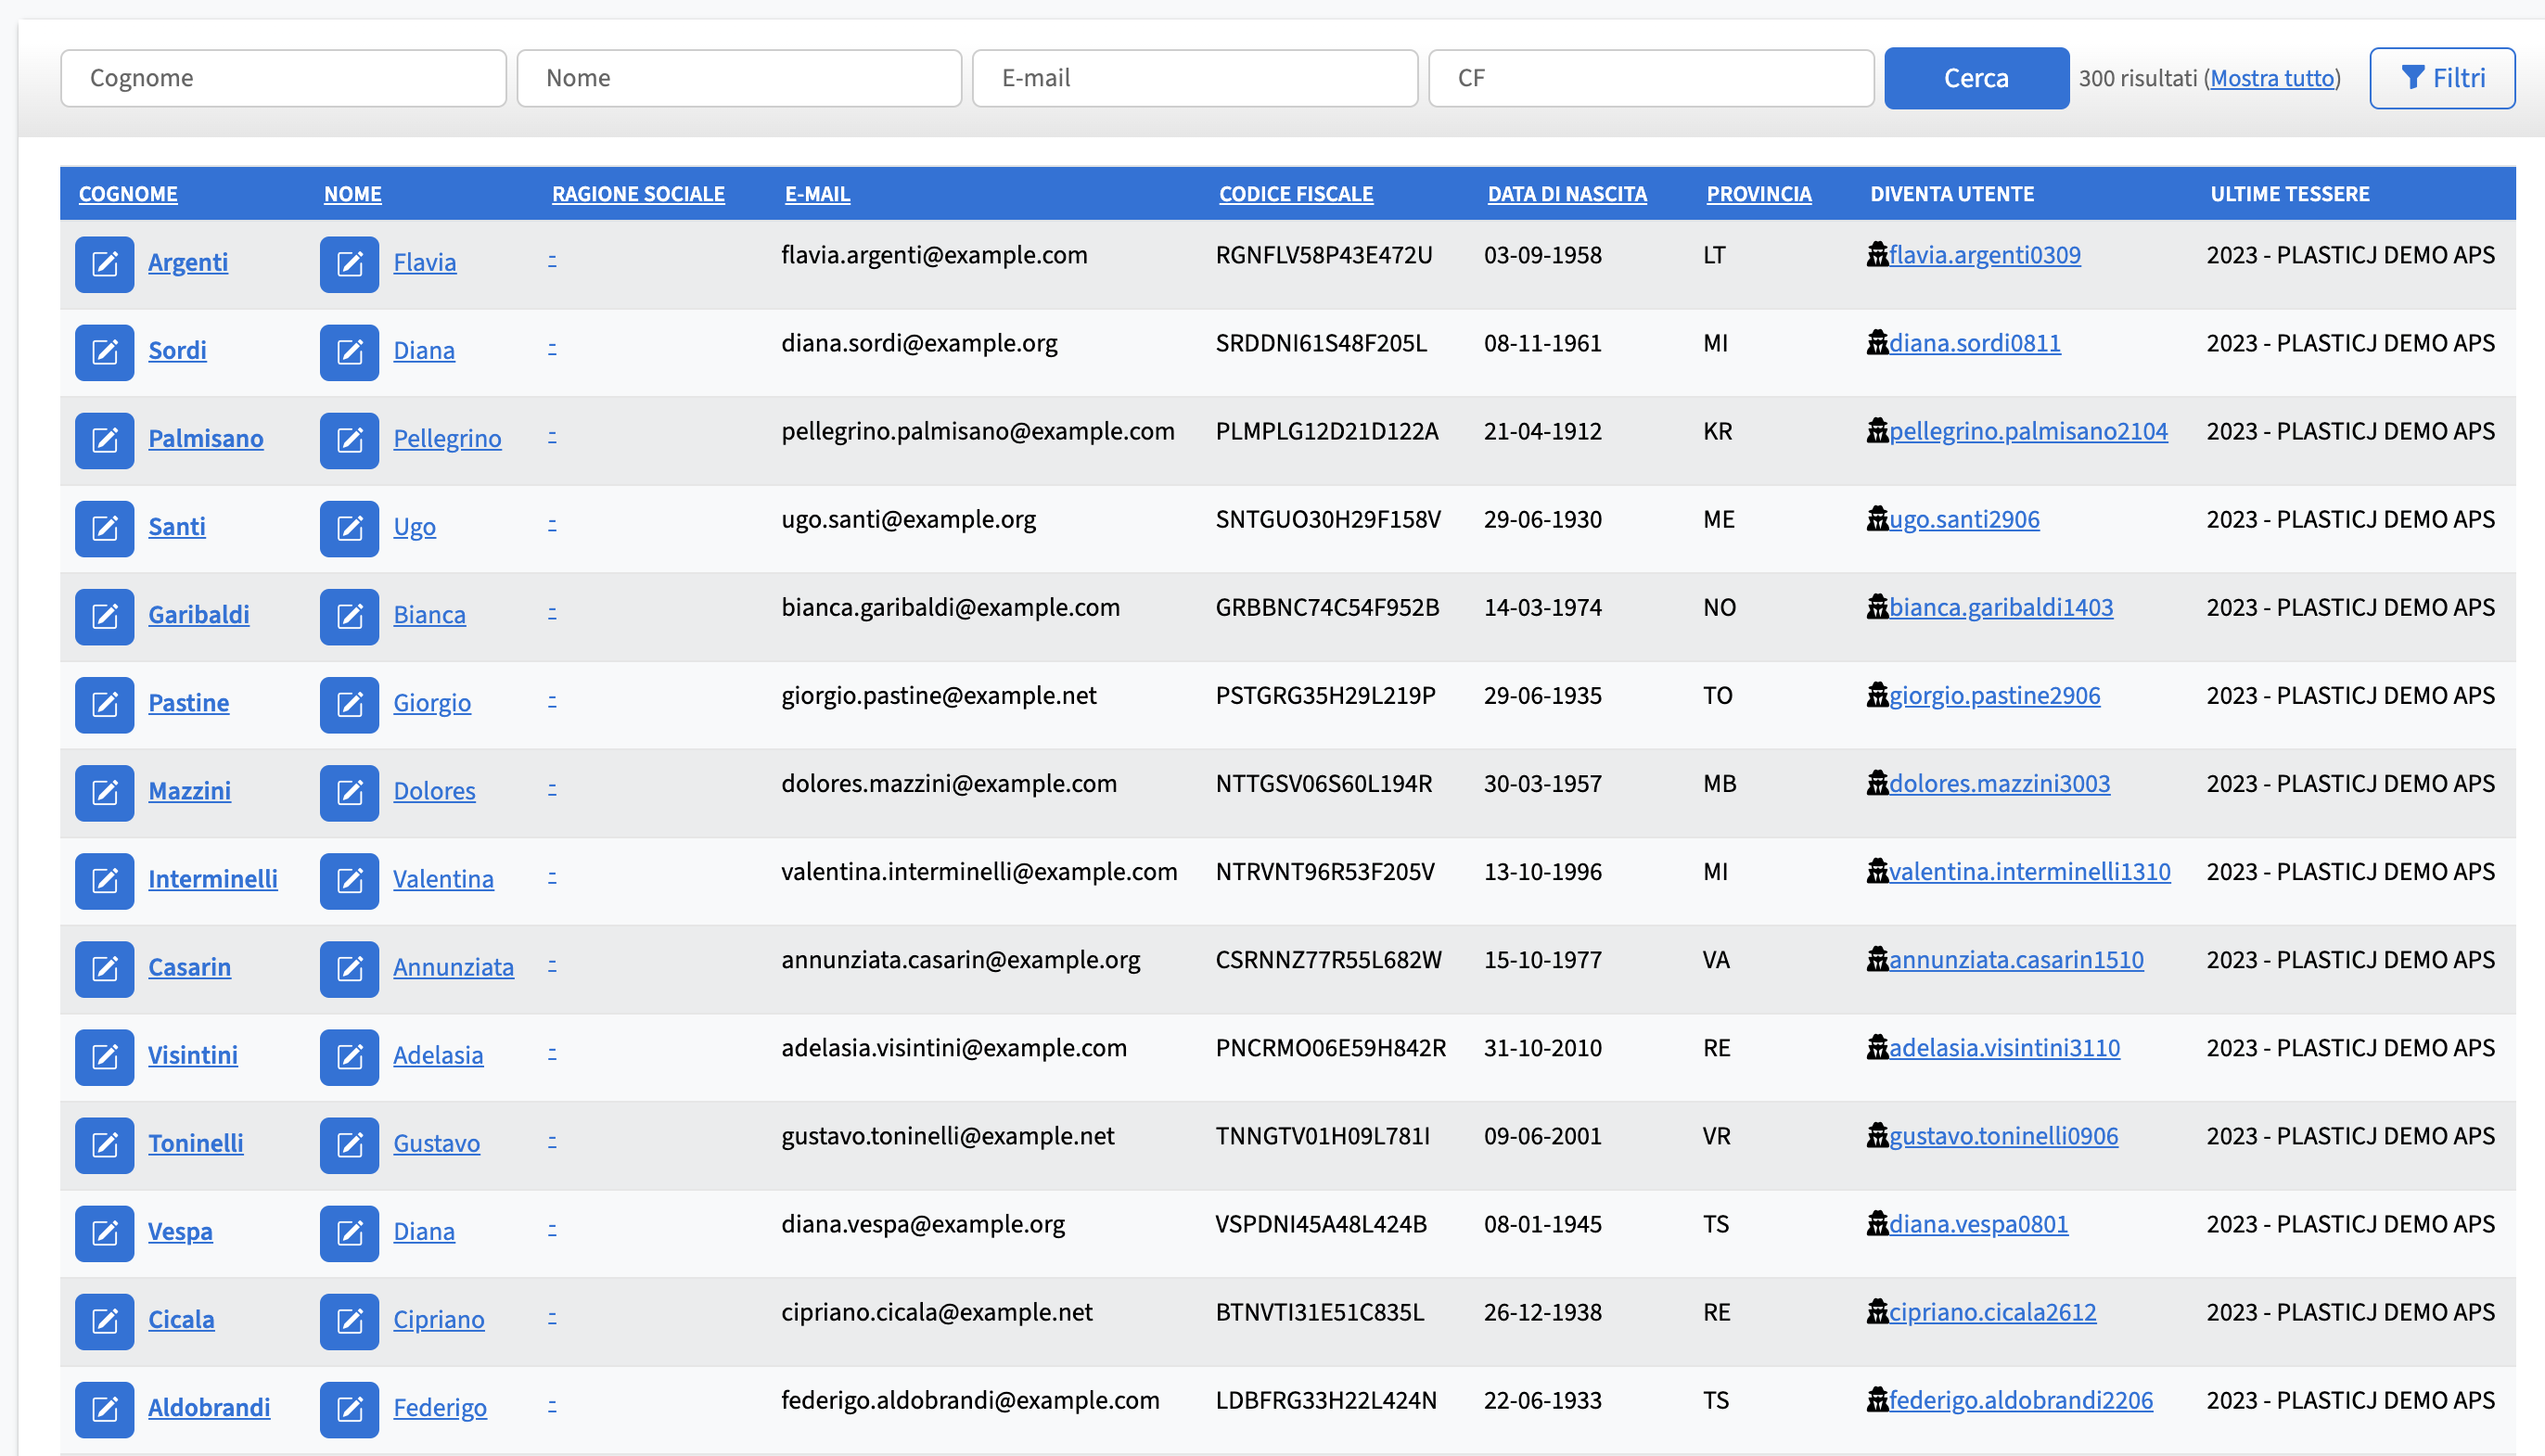Open the Interminelli surname link
The image size is (2545, 1456).
(x=213, y=879)
